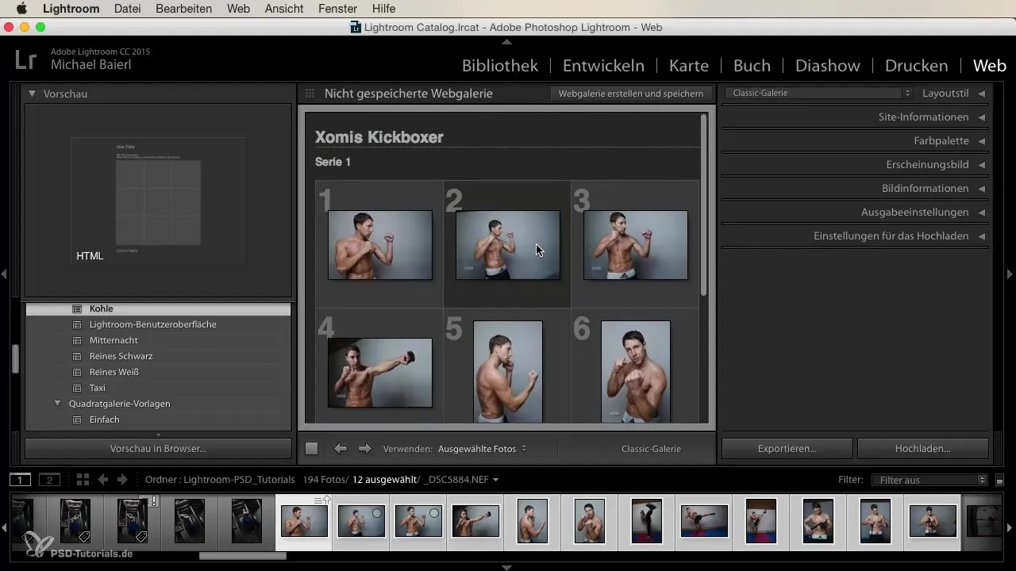This screenshot has height=571, width=1016.
Task: Open the _DSC5884.NEF file path dropdown
Action: click(x=463, y=480)
